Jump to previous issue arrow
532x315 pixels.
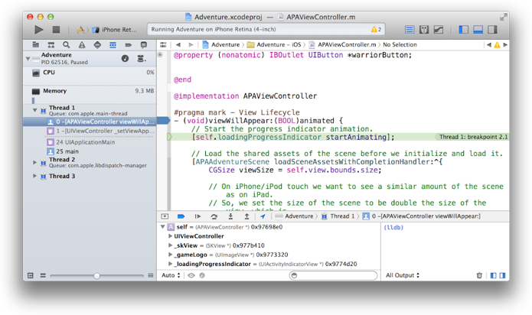point(488,44)
